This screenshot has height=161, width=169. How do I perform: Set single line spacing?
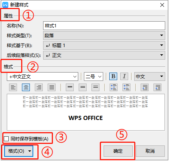(70, 87)
